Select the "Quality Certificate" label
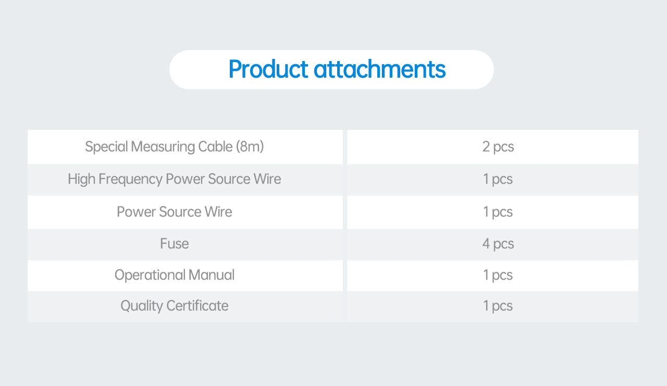667x386 pixels. point(174,306)
